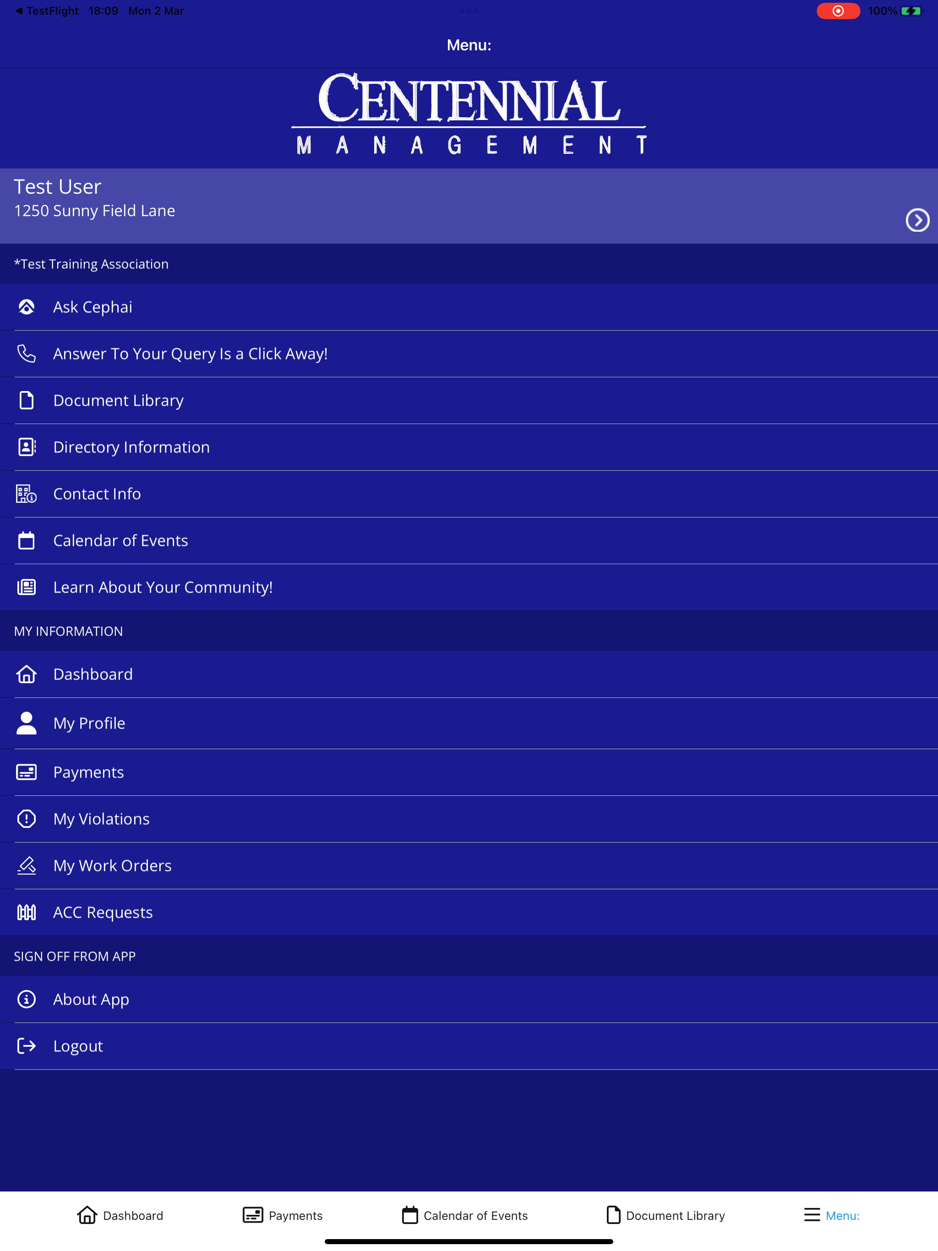938x1251 pixels.
Task: Tap the calendar icon in the Calendar of Events menu row
Action: (x=27, y=540)
